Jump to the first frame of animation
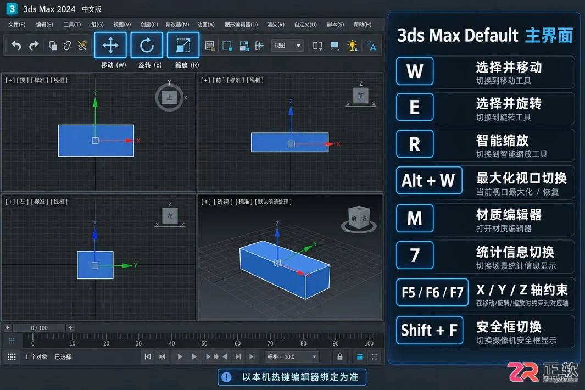The height and width of the screenshot is (390, 585). [148, 357]
